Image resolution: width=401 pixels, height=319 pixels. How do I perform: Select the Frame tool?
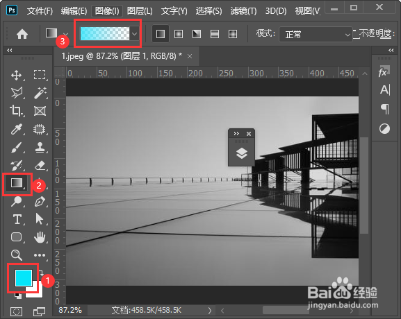(x=40, y=111)
